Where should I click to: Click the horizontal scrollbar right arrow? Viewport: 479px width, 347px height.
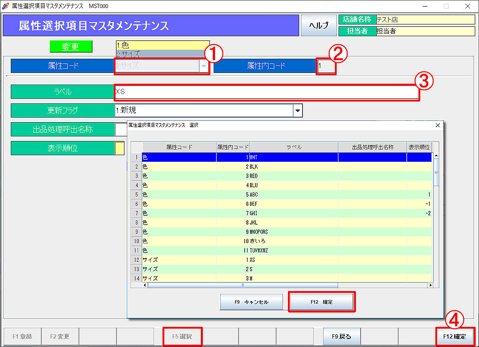[x=430, y=285]
